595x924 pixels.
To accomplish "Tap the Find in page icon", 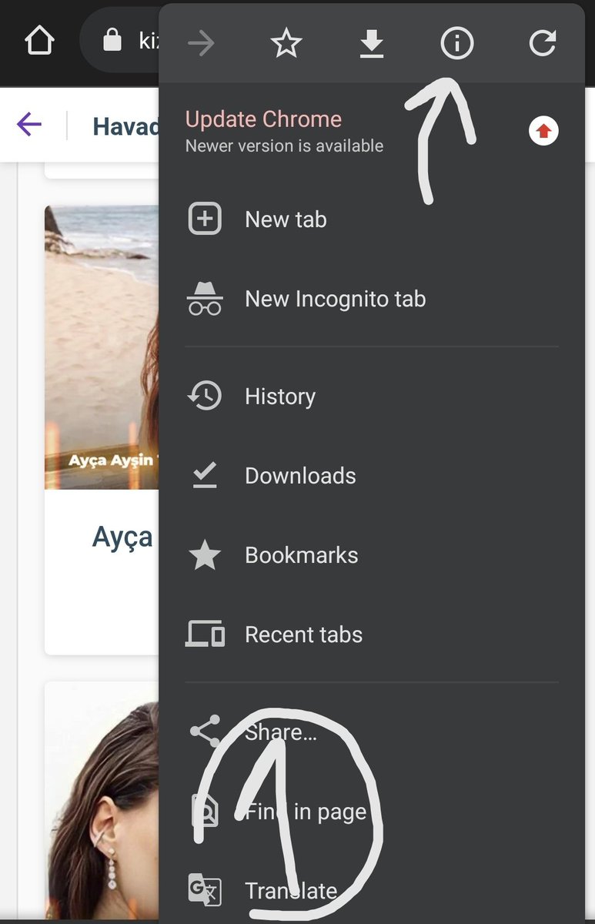I will point(205,812).
